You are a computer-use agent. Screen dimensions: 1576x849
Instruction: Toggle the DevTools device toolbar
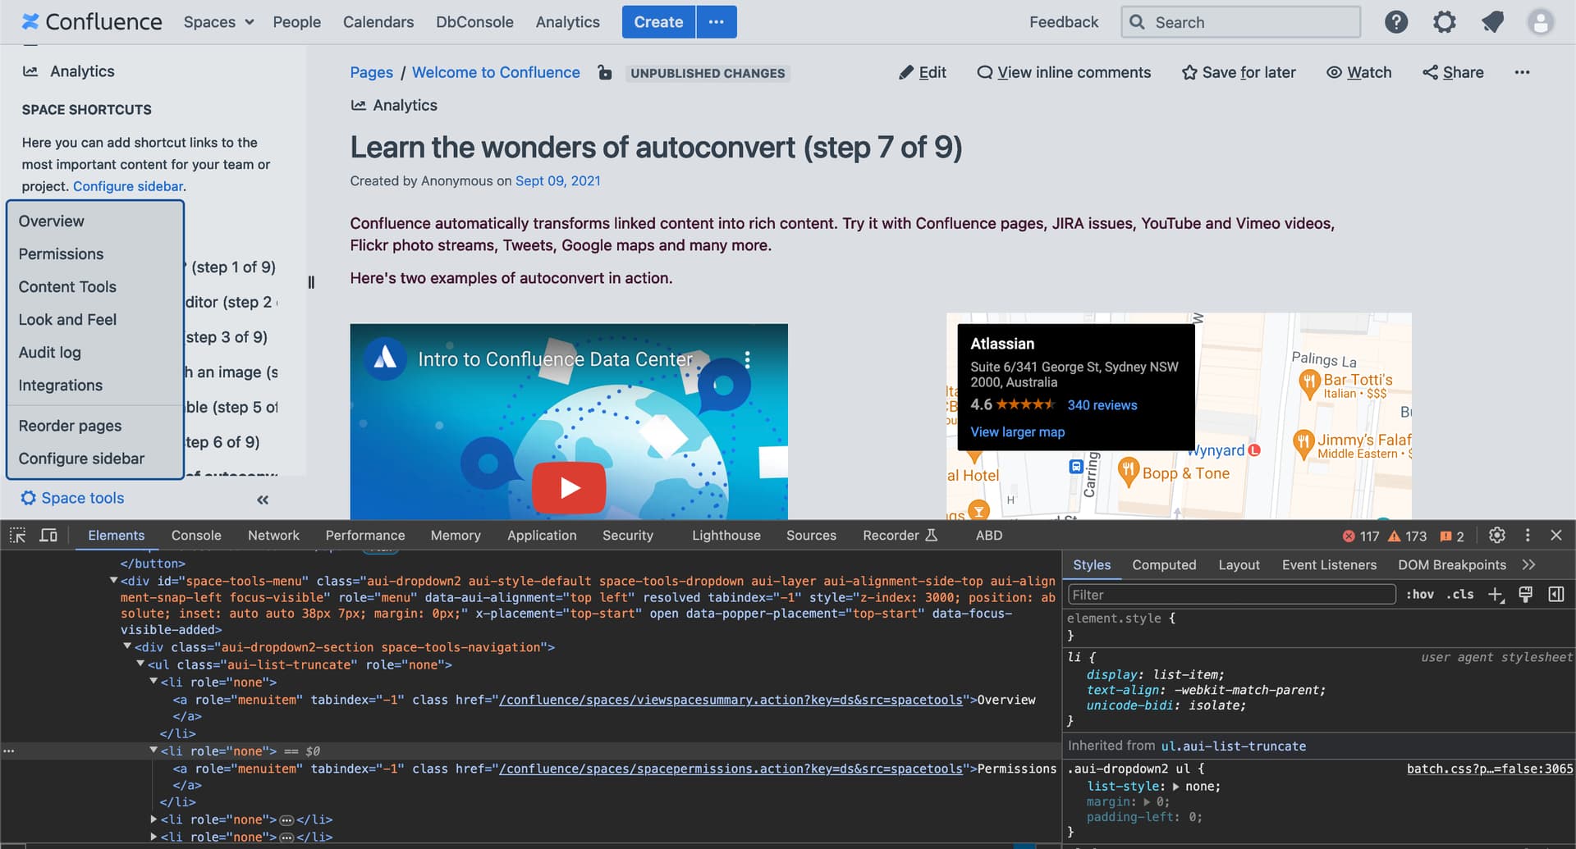coord(49,536)
